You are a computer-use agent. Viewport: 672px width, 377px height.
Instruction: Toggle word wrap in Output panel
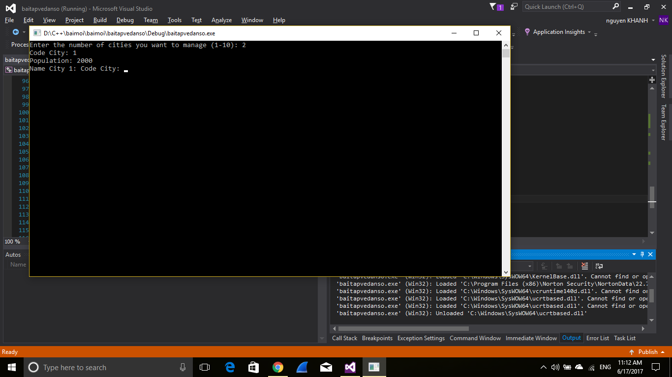(599, 266)
